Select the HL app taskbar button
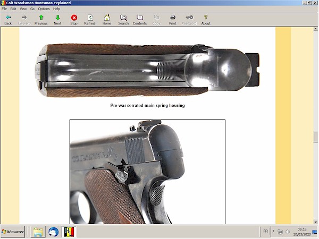 coord(69,232)
